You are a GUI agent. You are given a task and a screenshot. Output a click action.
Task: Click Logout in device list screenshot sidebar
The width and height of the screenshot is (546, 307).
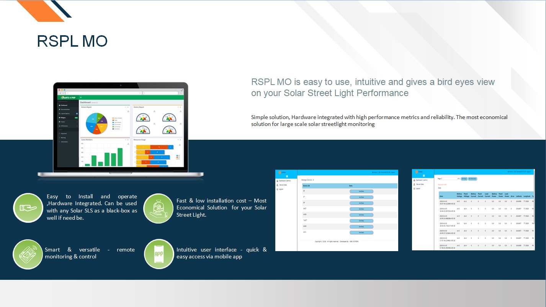click(x=281, y=189)
